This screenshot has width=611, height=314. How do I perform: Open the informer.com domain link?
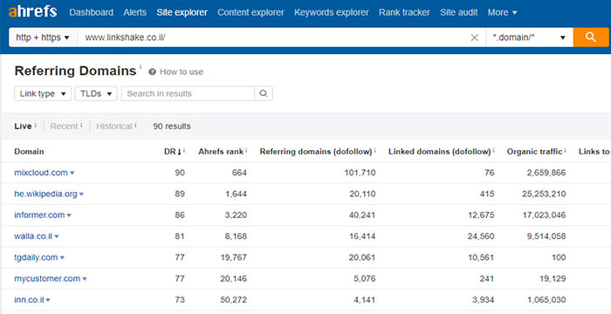(x=39, y=215)
